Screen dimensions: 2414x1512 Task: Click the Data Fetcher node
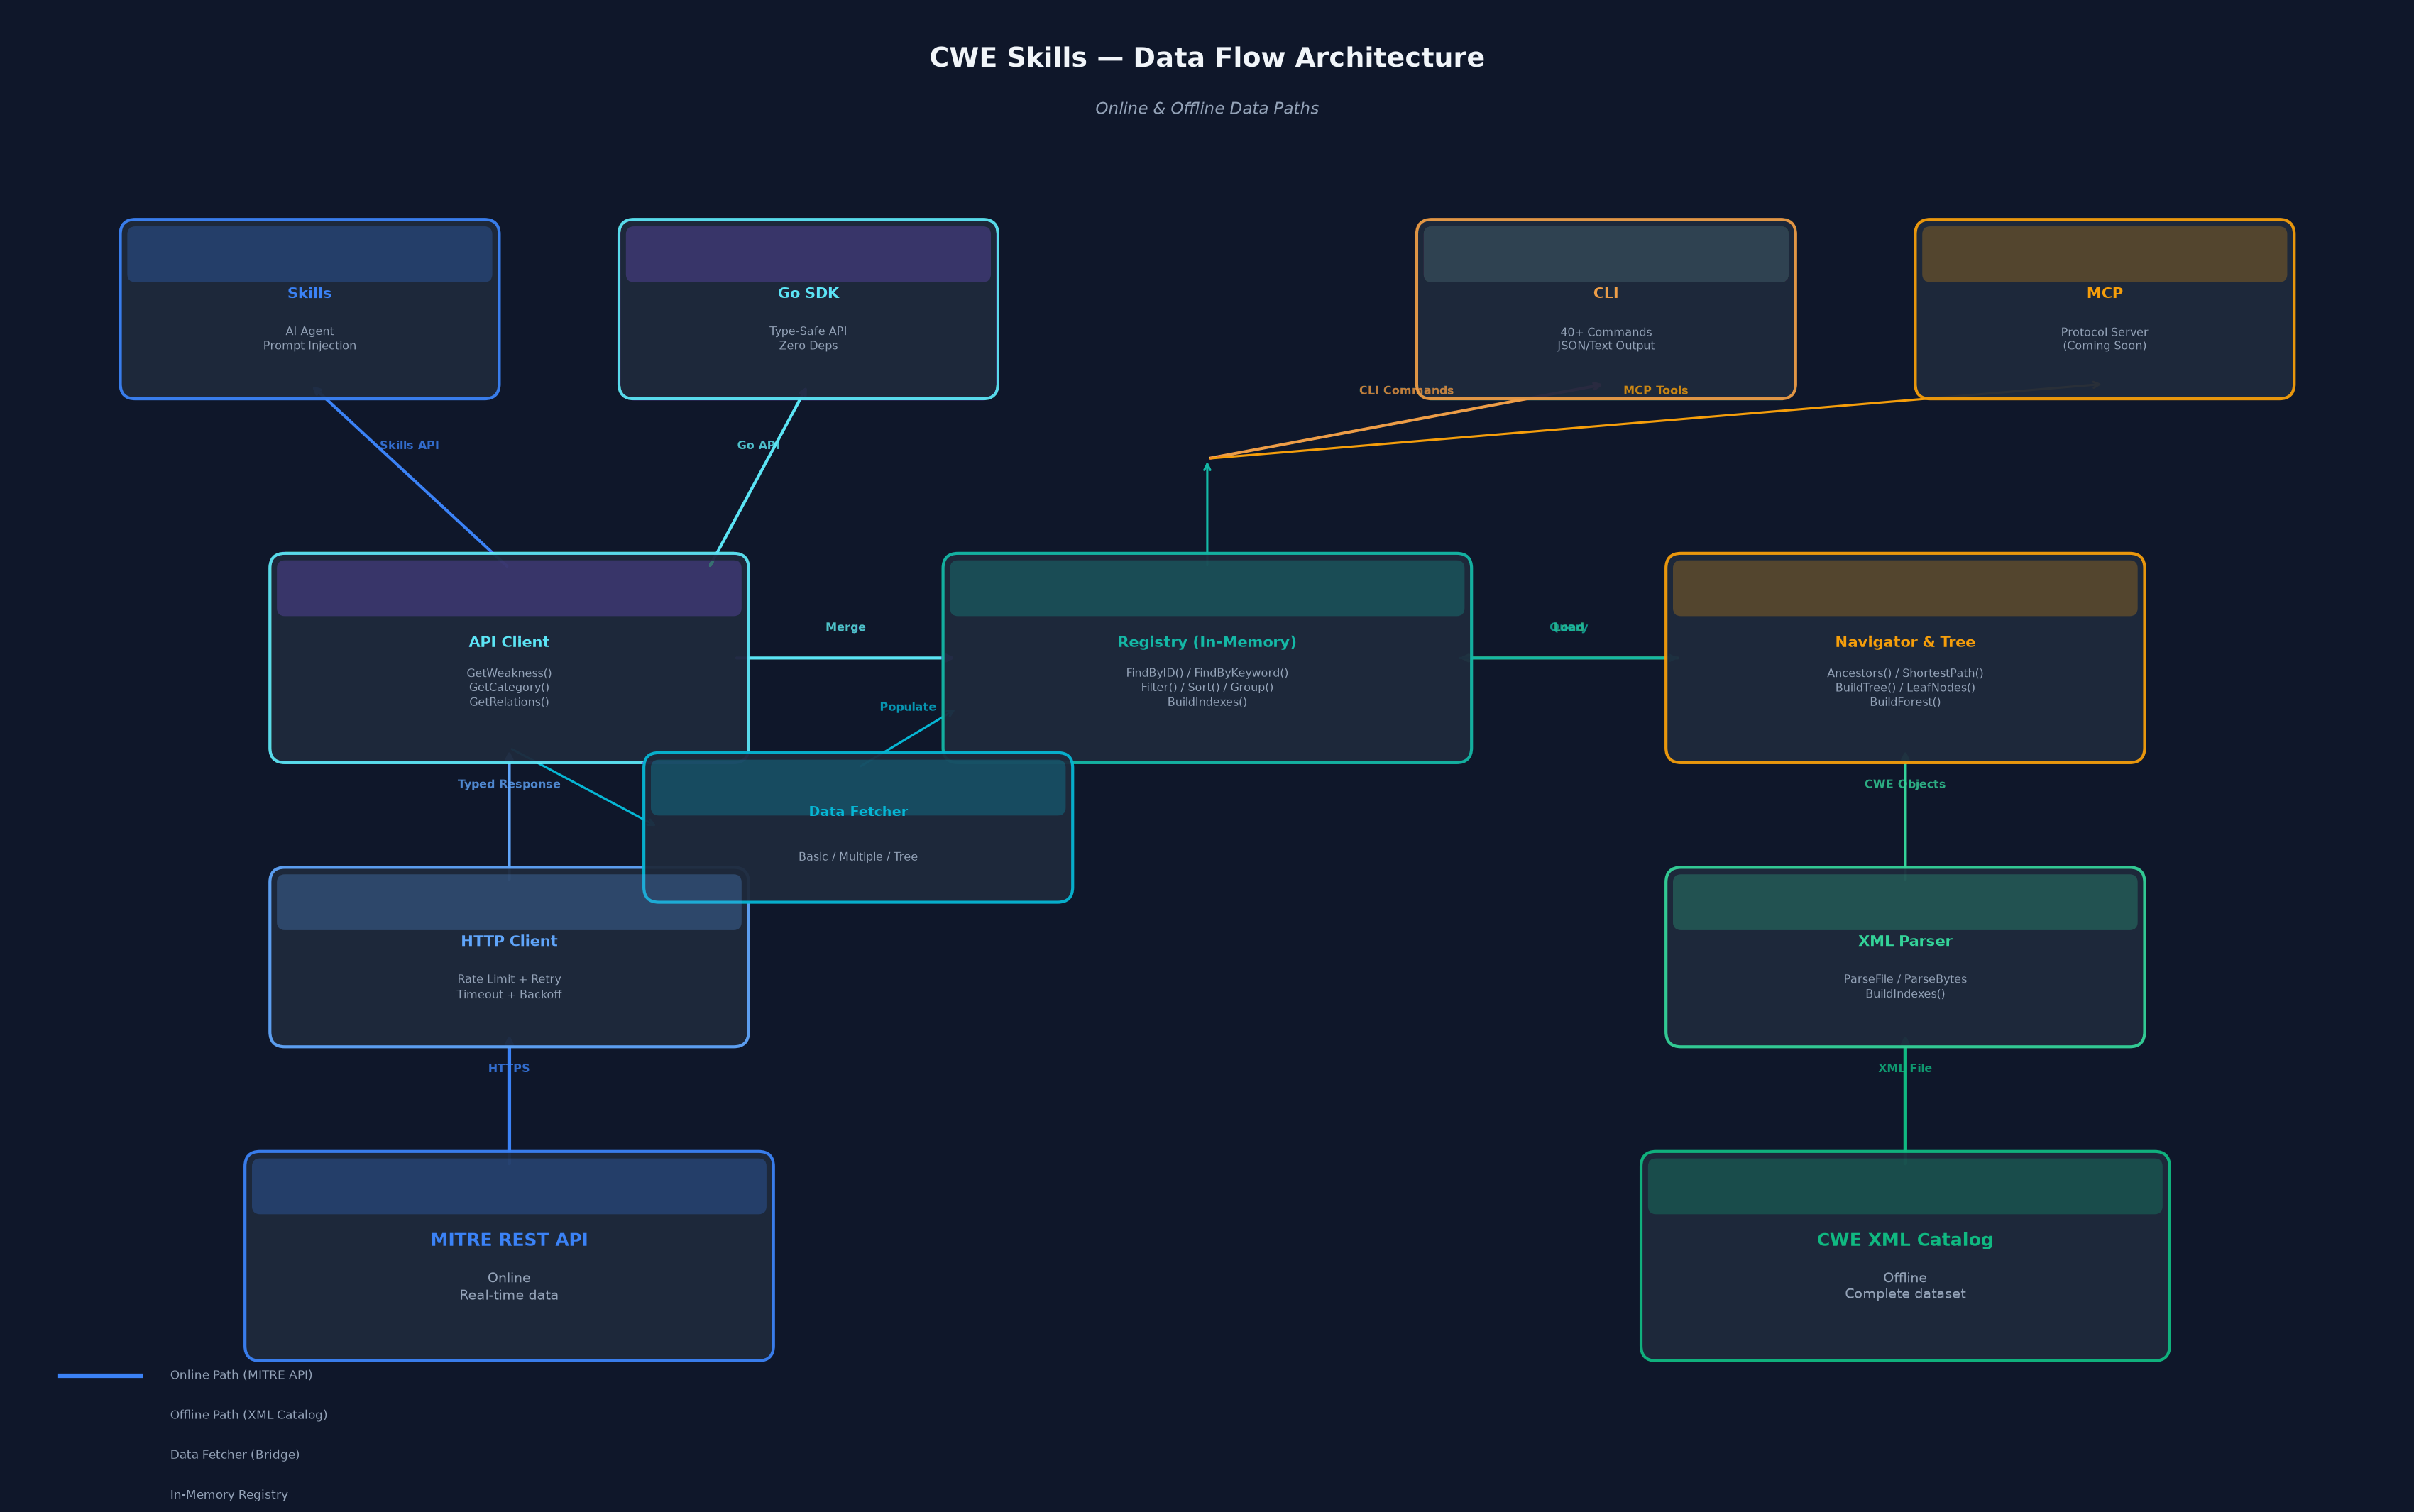[858, 827]
